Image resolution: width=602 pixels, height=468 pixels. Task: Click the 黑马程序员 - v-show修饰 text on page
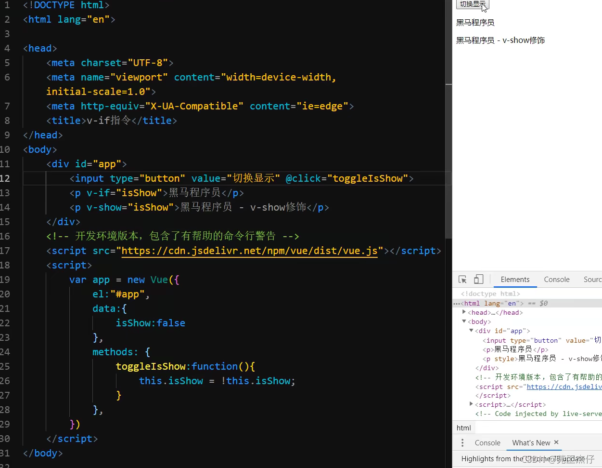500,40
